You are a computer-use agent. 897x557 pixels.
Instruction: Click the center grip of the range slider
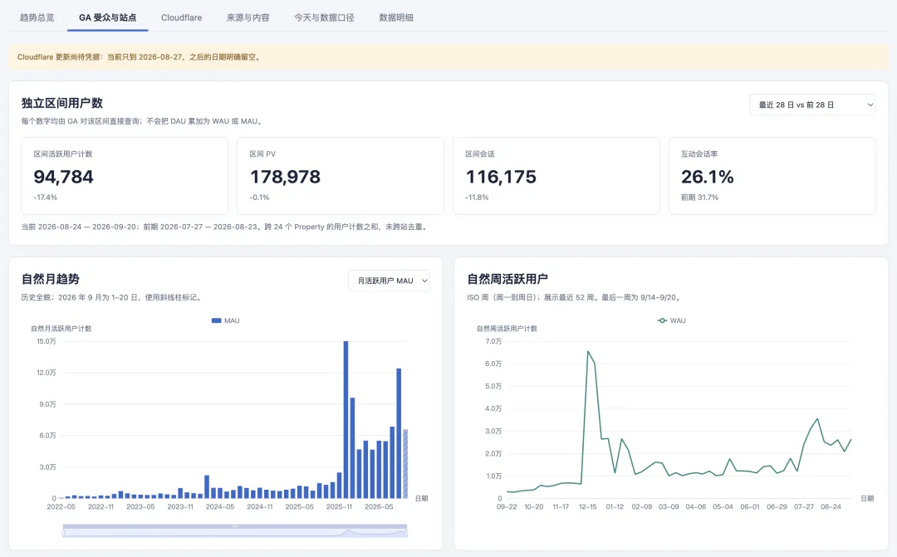[x=235, y=526]
